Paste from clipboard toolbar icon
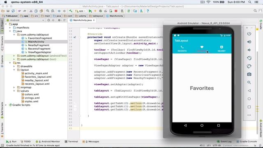Viewport: 263px width, 148px height. coord(41,11)
